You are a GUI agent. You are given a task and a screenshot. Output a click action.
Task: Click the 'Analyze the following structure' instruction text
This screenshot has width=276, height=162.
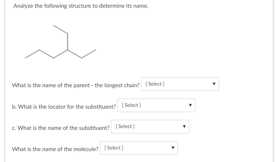tap(81, 6)
